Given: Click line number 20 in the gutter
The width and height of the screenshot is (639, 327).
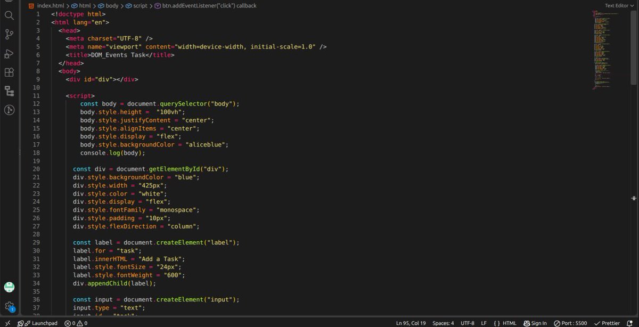Looking at the screenshot, I should [x=36, y=169].
